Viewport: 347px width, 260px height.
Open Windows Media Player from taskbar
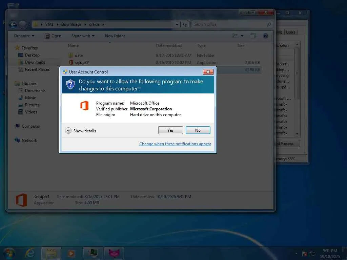click(x=71, y=253)
